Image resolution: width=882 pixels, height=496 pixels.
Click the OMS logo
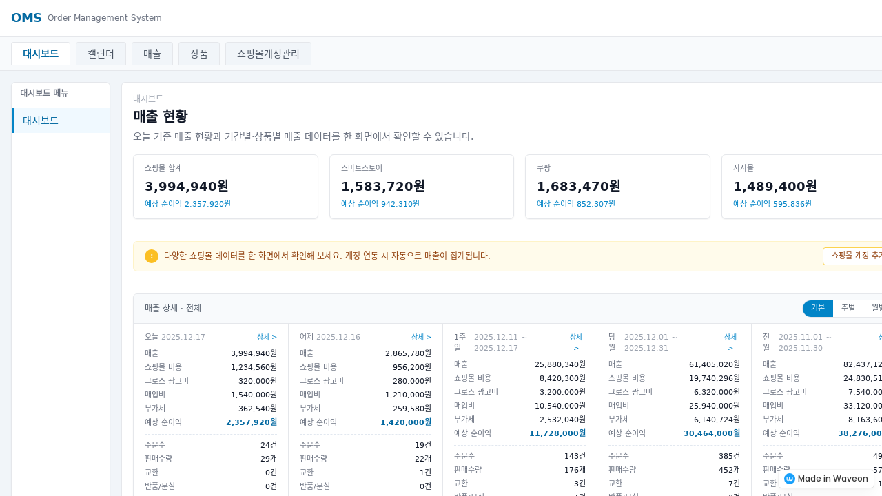[26, 17]
